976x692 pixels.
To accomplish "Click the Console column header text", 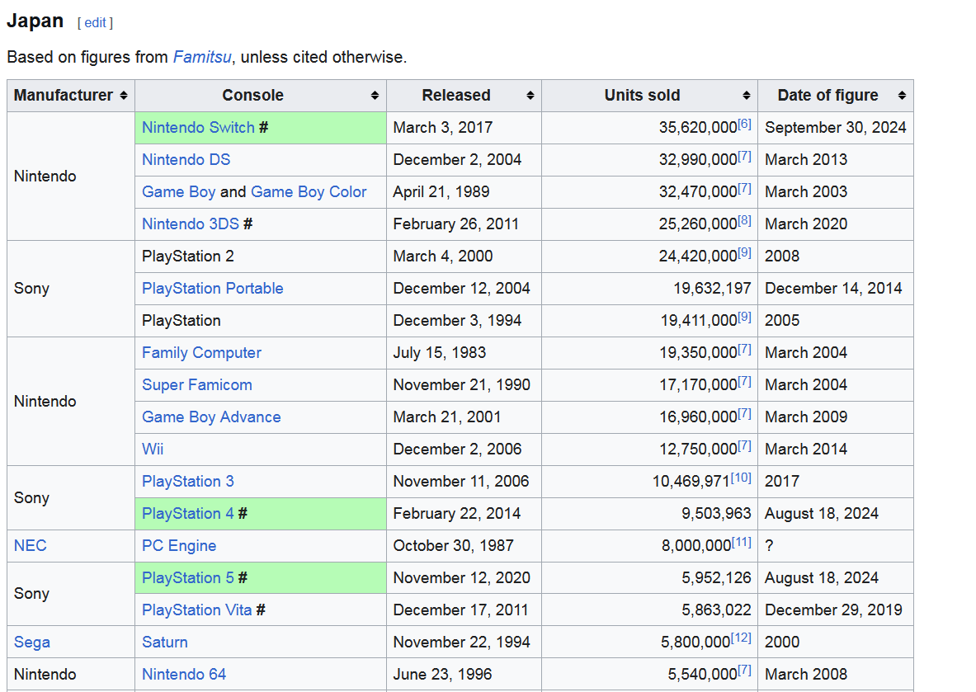I will click(252, 95).
